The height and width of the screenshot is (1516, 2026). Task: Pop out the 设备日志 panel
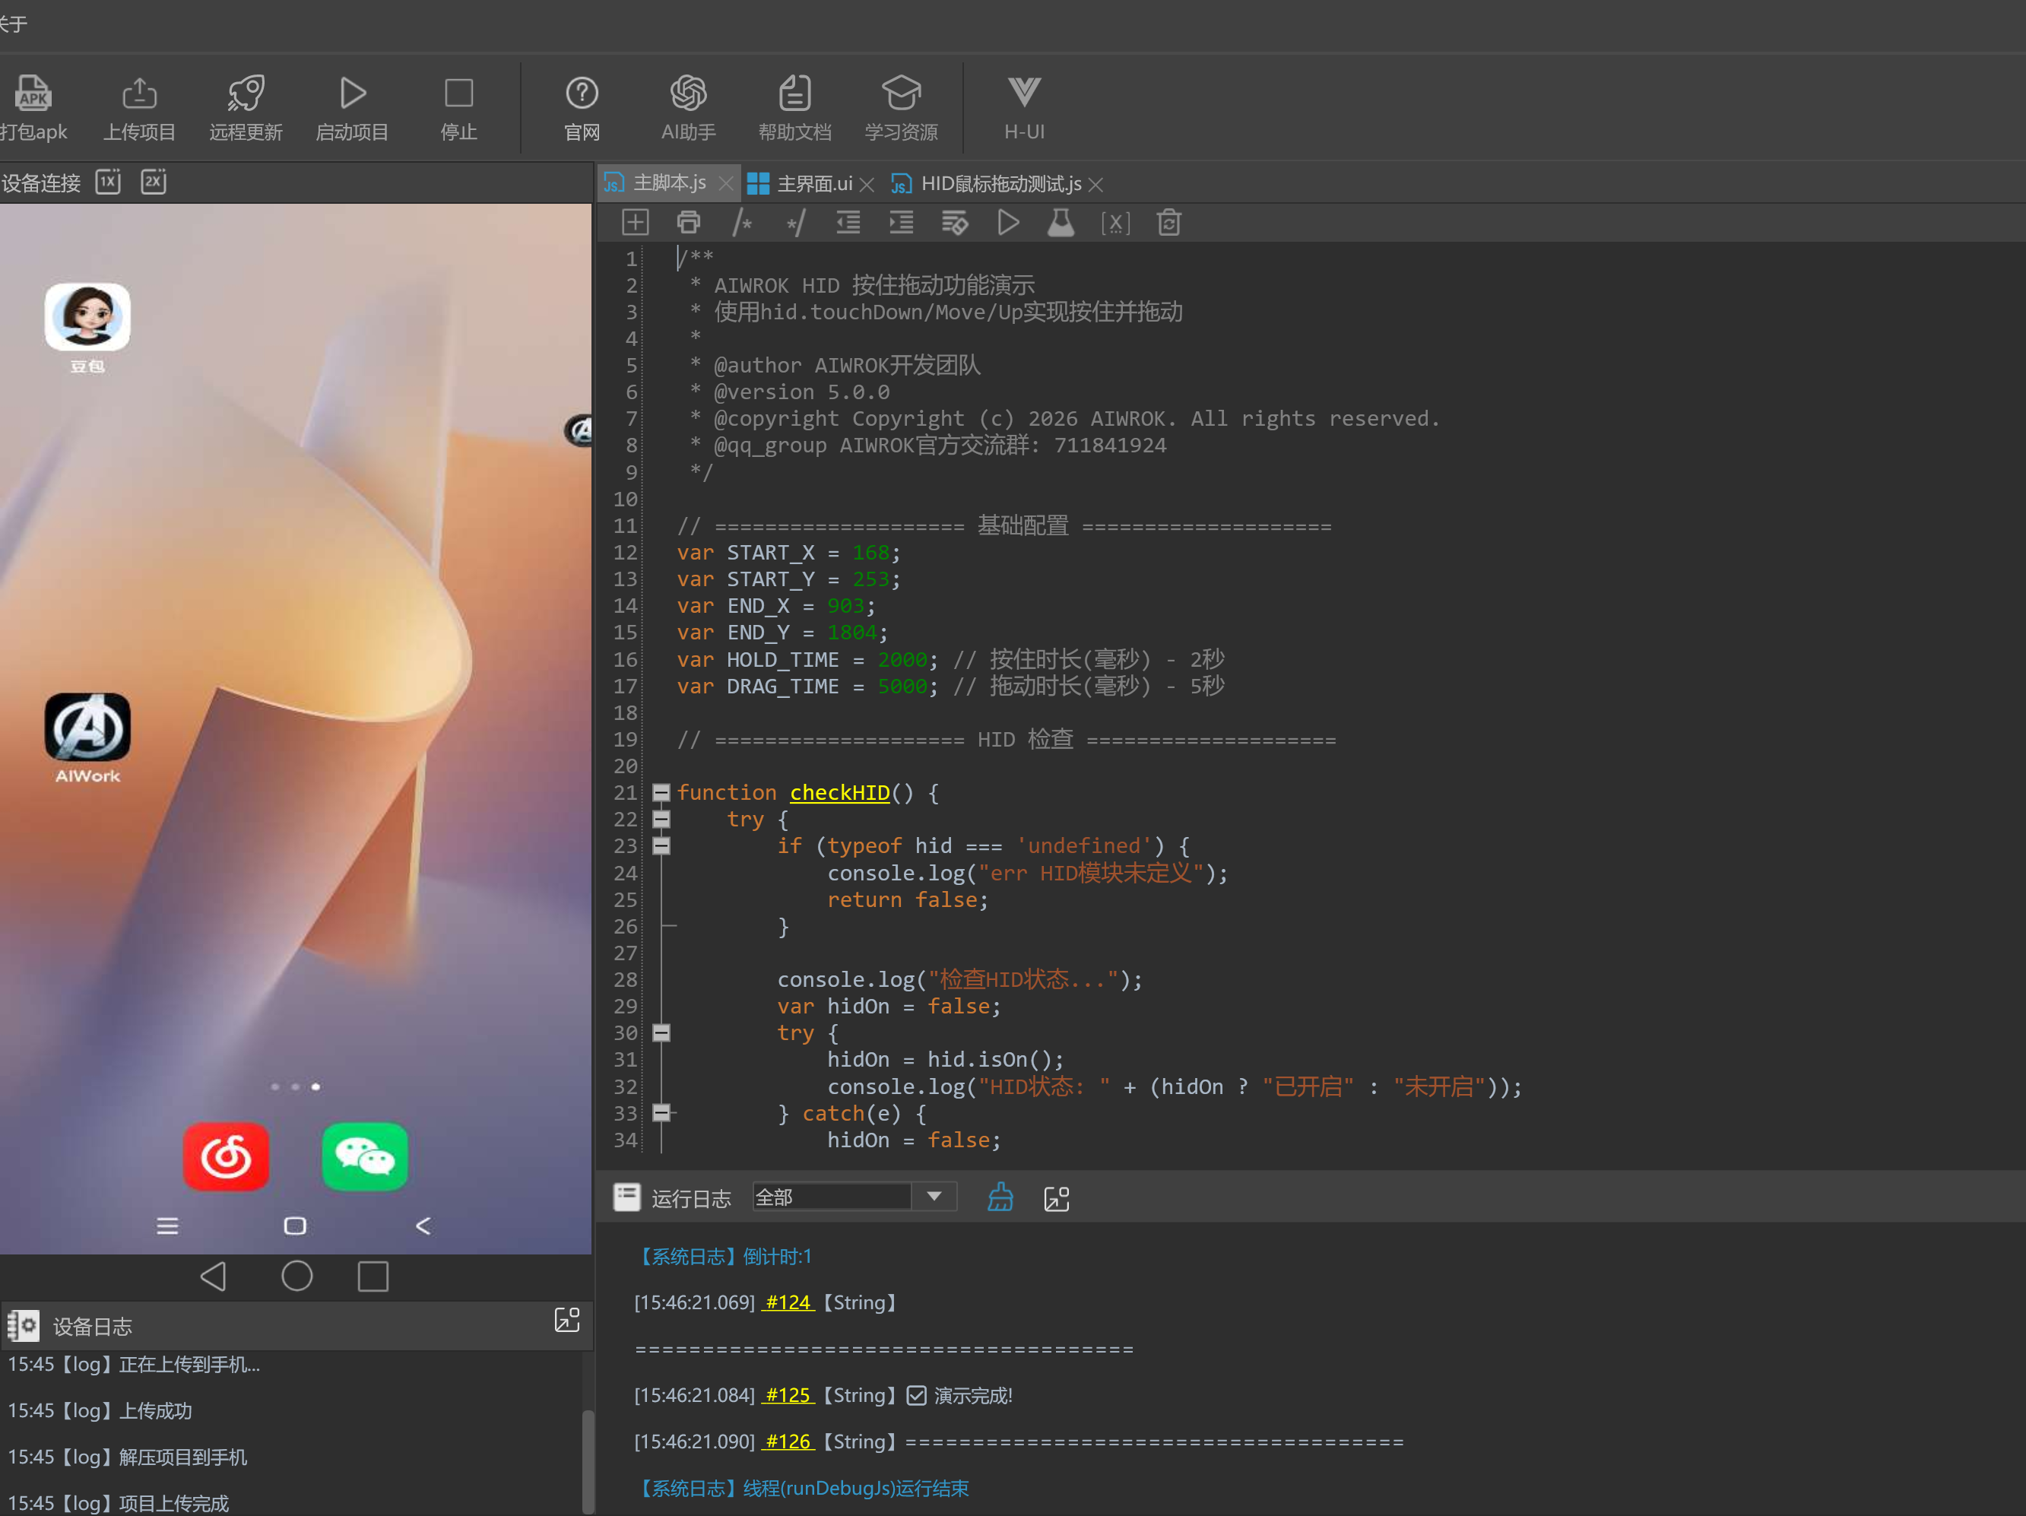(567, 1320)
